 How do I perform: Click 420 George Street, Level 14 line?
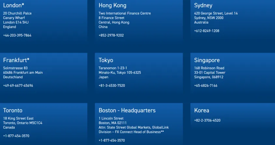coord(216,13)
